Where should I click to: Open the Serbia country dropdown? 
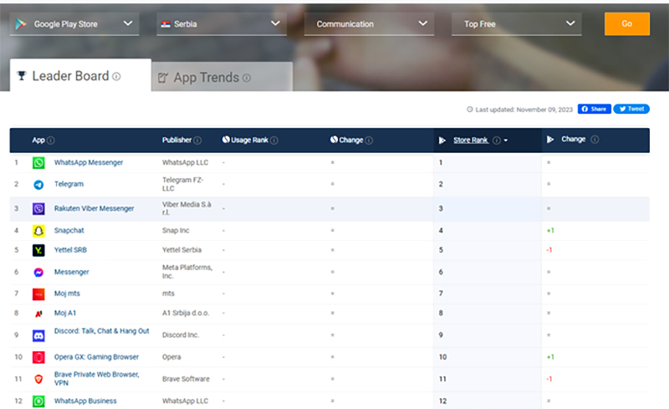point(221,24)
